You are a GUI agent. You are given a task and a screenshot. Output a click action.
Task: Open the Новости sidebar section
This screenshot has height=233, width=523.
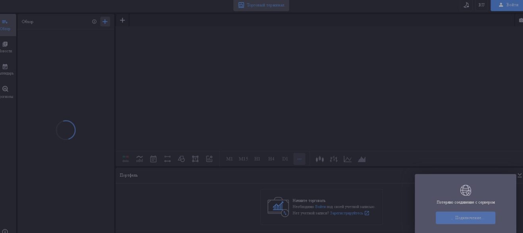coord(6,47)
